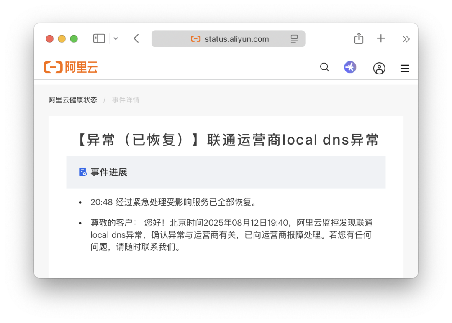Open the purple AI assistant icon
The width and height of the screenshot is (452, 323).
tap(350, 67)
